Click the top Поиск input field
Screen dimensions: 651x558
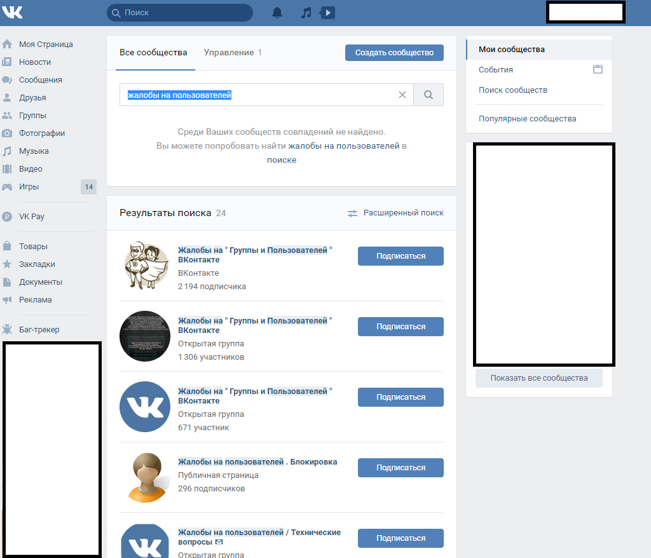[180, 13]
